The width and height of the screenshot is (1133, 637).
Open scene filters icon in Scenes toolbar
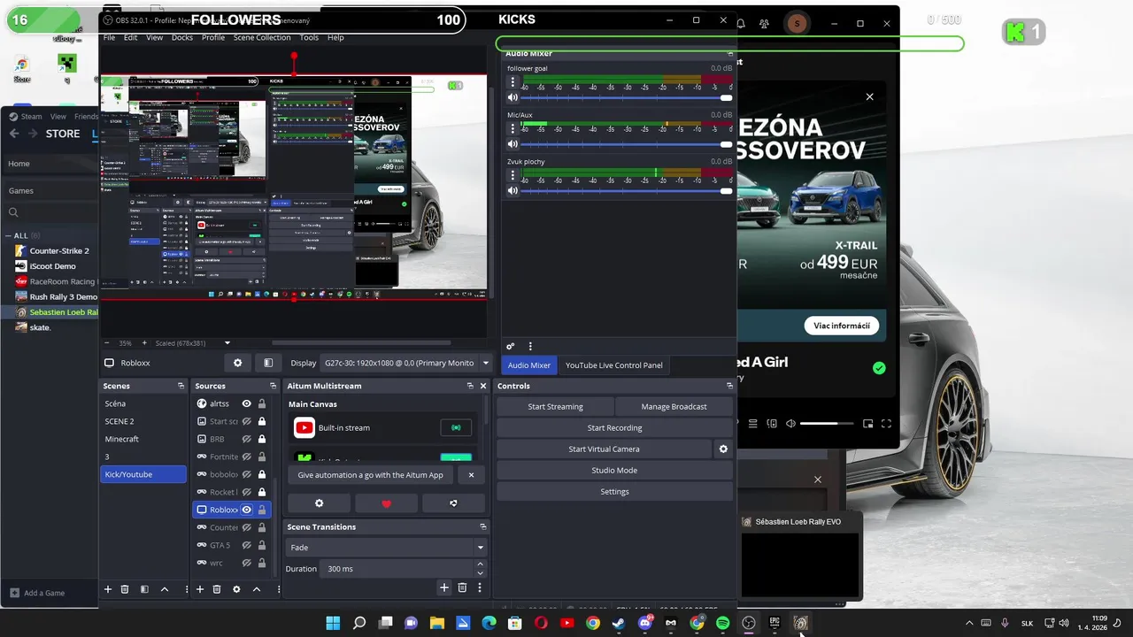pos(144,589)
